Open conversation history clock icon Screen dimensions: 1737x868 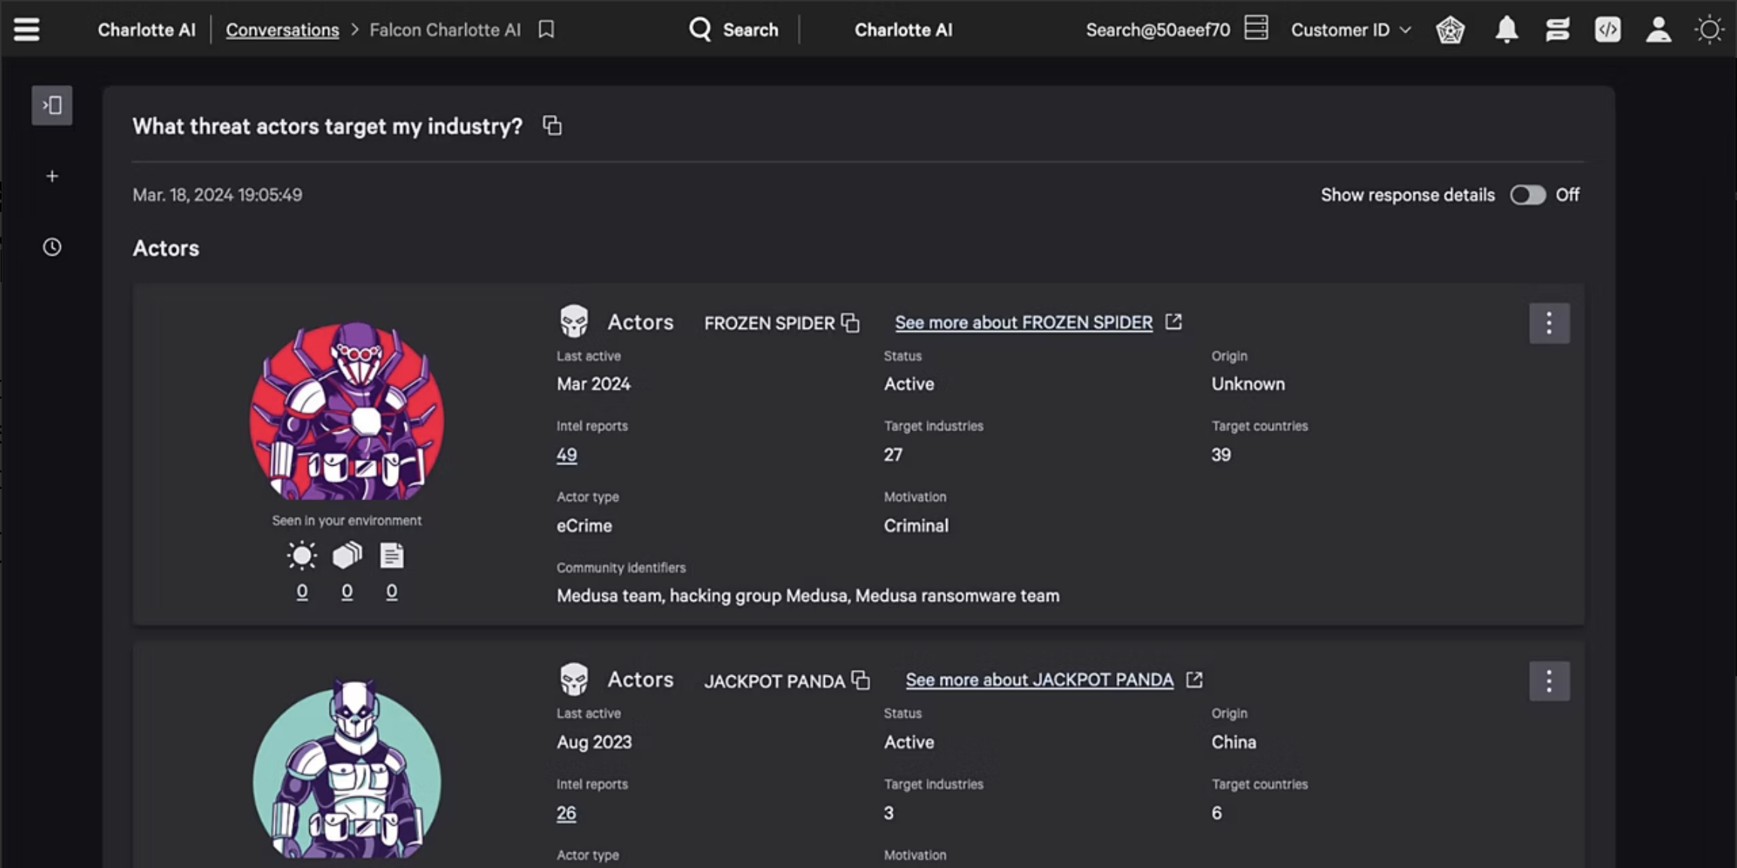coord(52,247)
